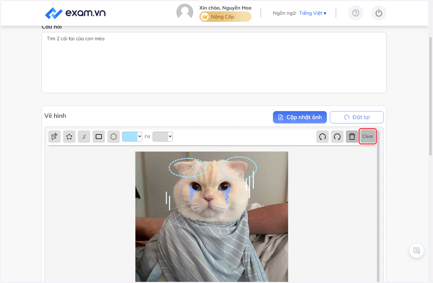433x283 pixels.
Task: Select the ellipse drawing tool
Action: pos(114,137)
